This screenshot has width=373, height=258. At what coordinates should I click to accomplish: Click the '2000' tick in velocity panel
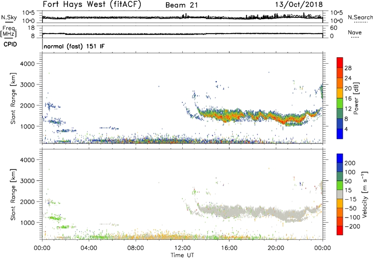pyautogui.click(x=28, y=202)
